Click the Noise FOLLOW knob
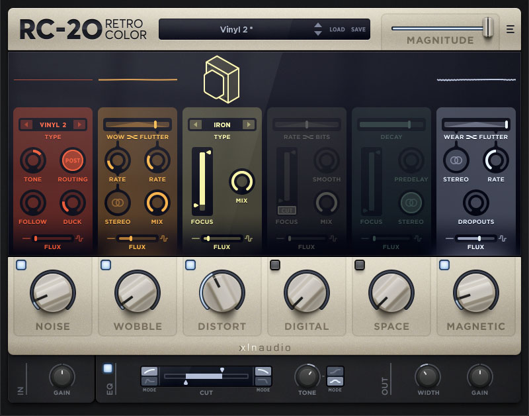Image resolution: width=529 pixels, height=416 pixels. point(32,203)
